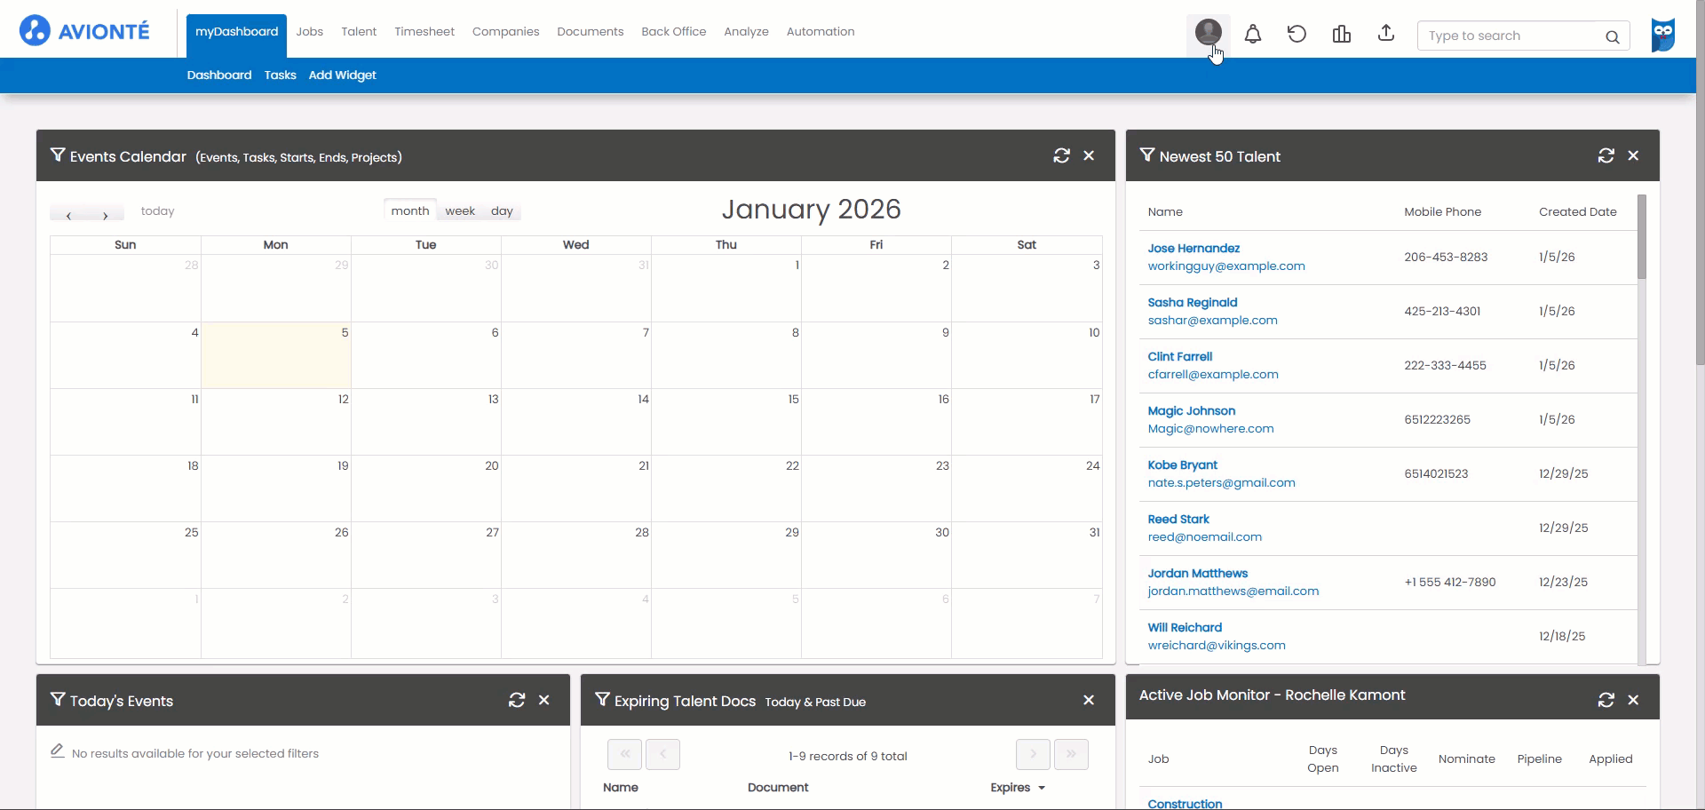Click the upload icon in header
This screenshot has width=1705, height=810.
pos(1385,34)
